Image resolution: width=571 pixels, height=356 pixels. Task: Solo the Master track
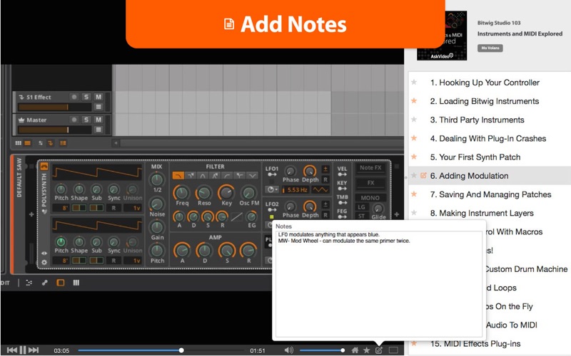tap(86, 120)
